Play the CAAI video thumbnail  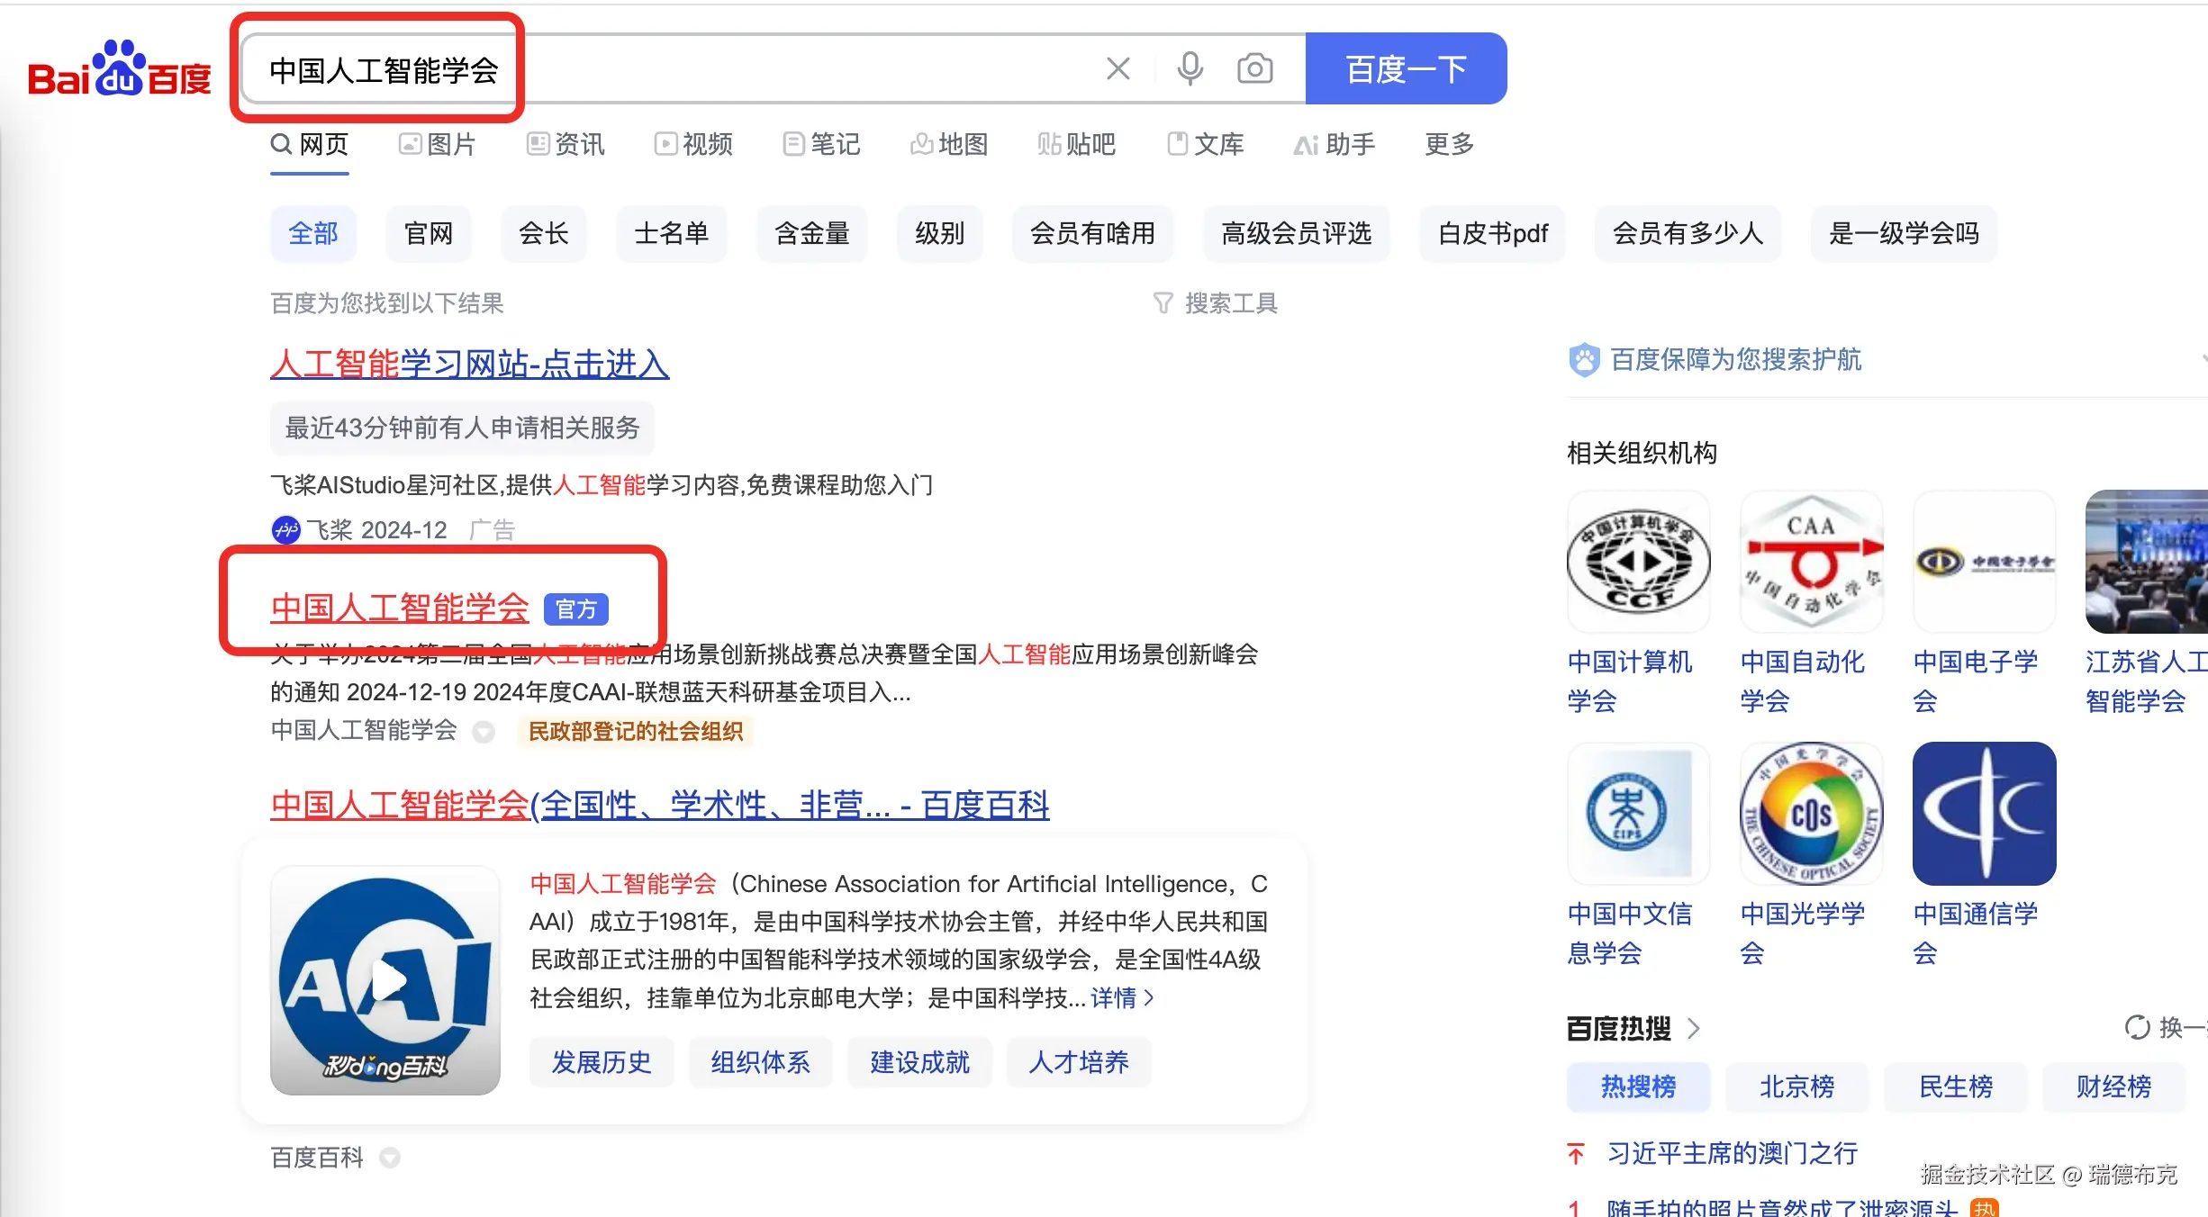(x=385, y=980)
